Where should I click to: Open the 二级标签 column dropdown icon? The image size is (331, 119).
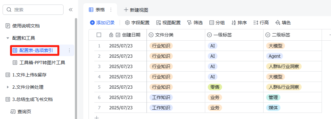(268, 35)
